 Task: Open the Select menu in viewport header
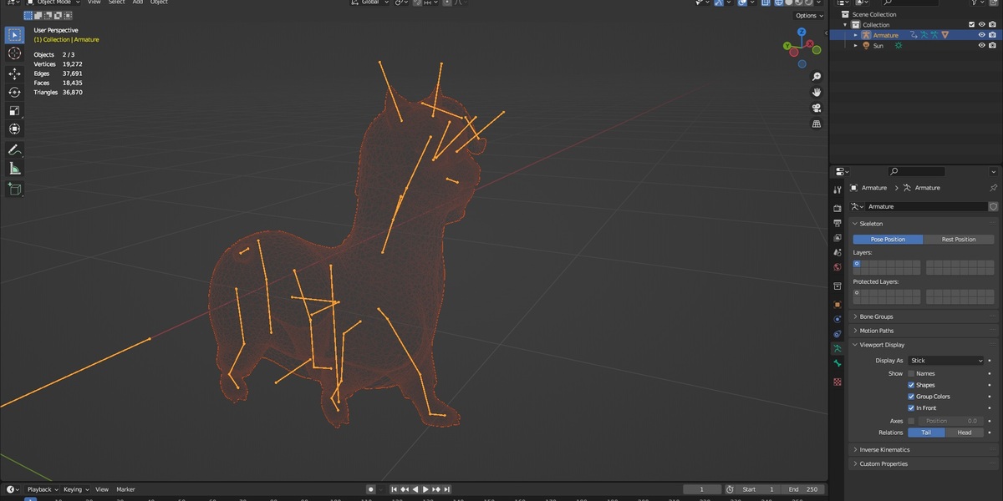pos(116,3)
